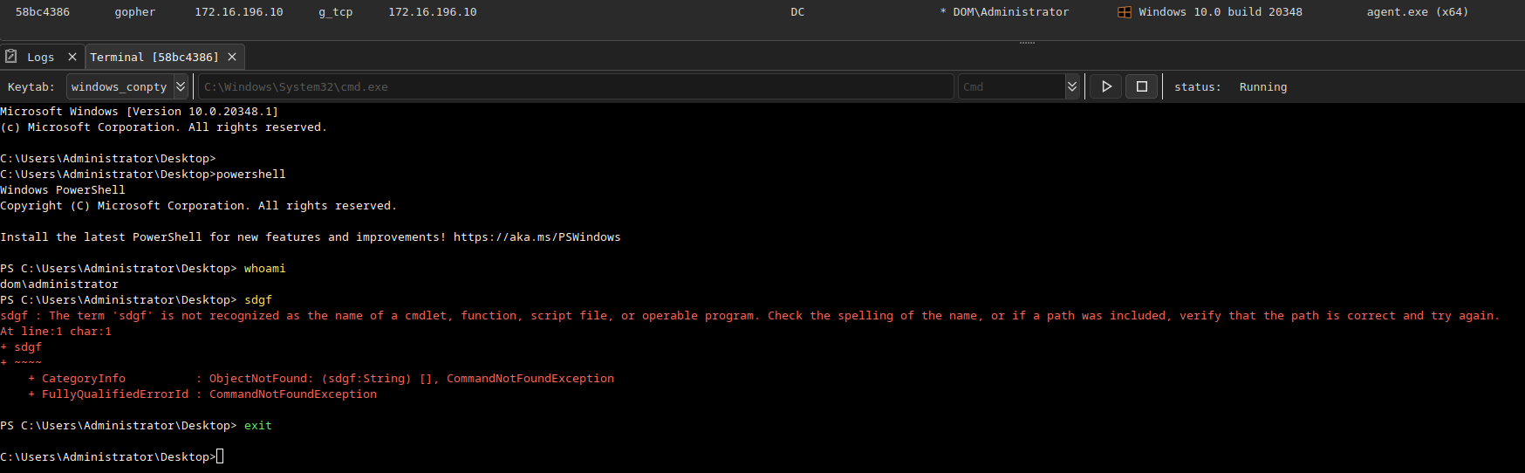The height and width of the screenshot is (473, 1525).
Task: Click the cmd.exe program path field
Action: [576, 86]
